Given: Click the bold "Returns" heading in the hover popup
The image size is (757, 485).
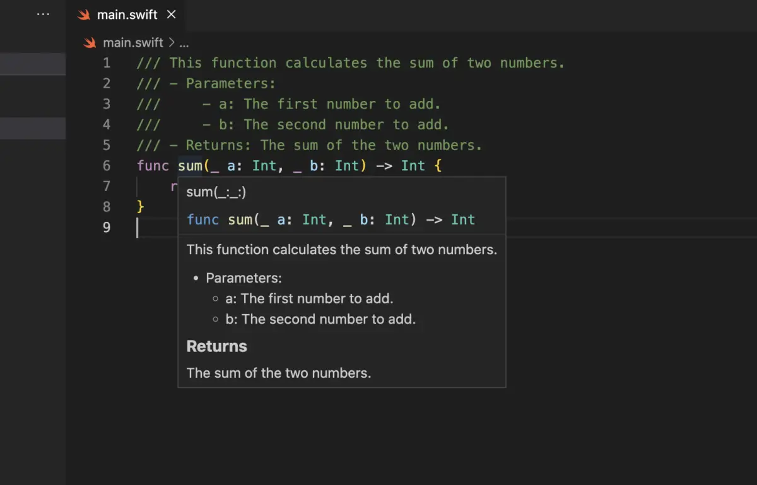Looking at the screenshot, I should (x=217, y=346).
